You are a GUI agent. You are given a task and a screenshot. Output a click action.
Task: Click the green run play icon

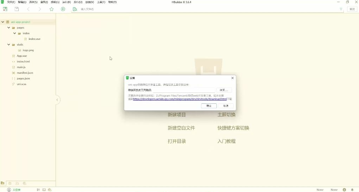[x=63, y=9]
